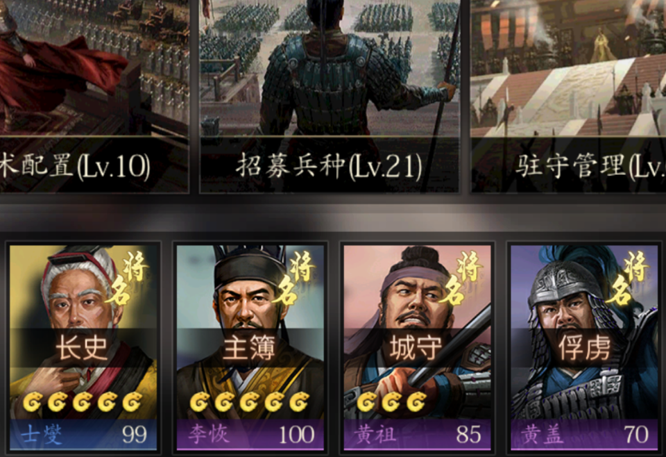Click the gold star icons on 李恢 card
666x457 pixels.
coord(249,401)
